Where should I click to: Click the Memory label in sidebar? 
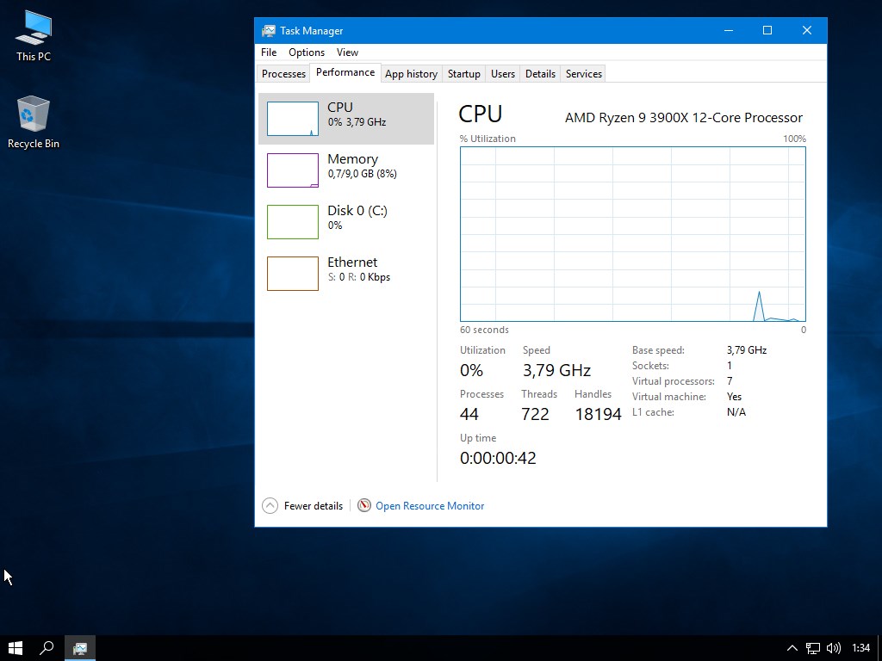352,159
